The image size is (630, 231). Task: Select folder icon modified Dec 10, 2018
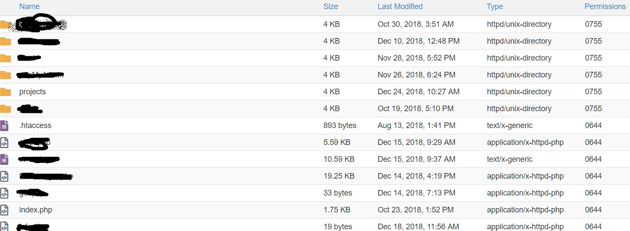[5, 41]
